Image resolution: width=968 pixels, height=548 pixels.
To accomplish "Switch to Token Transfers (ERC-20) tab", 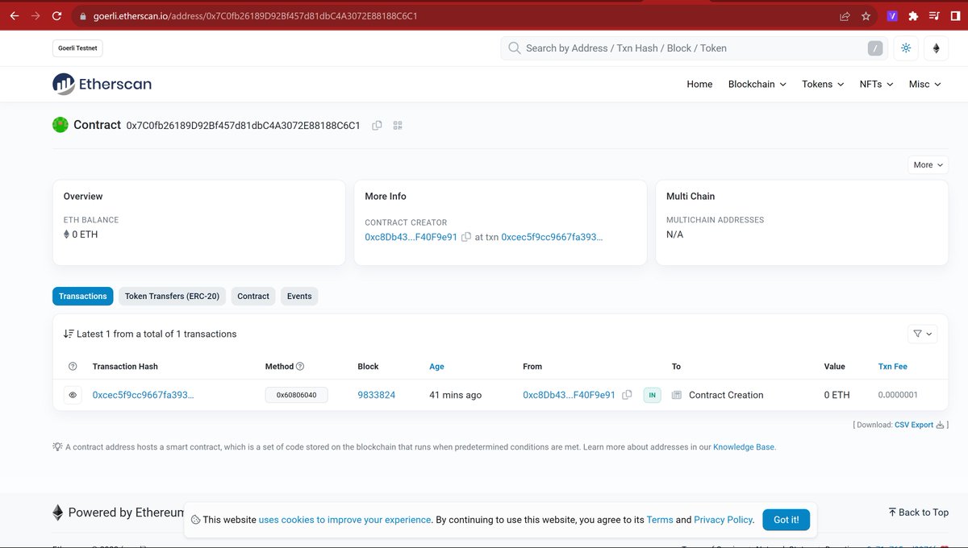I will coord(172,297).
